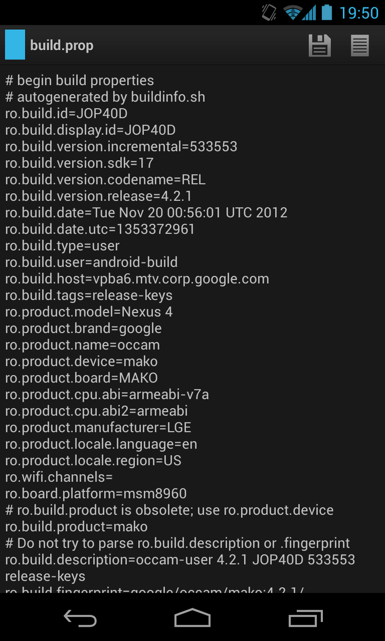Tap the build.prop title in the action bar
Image resolution: width=385 pixels, height=641 pixels.
pos(62,46)
